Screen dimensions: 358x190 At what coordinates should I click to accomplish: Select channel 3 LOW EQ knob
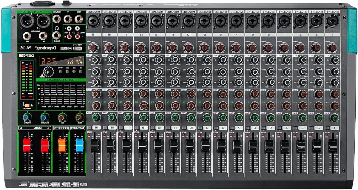(303, 82)
